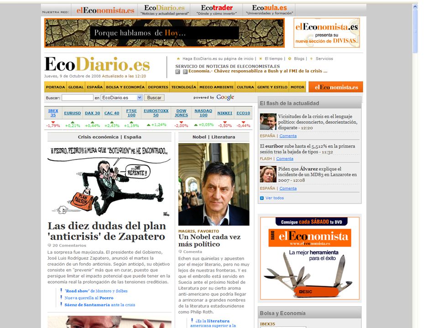This screenshot has height=328, width=438.
Task: Open headline Un Nobel cada vez más político
Action: tap(209, 241)
